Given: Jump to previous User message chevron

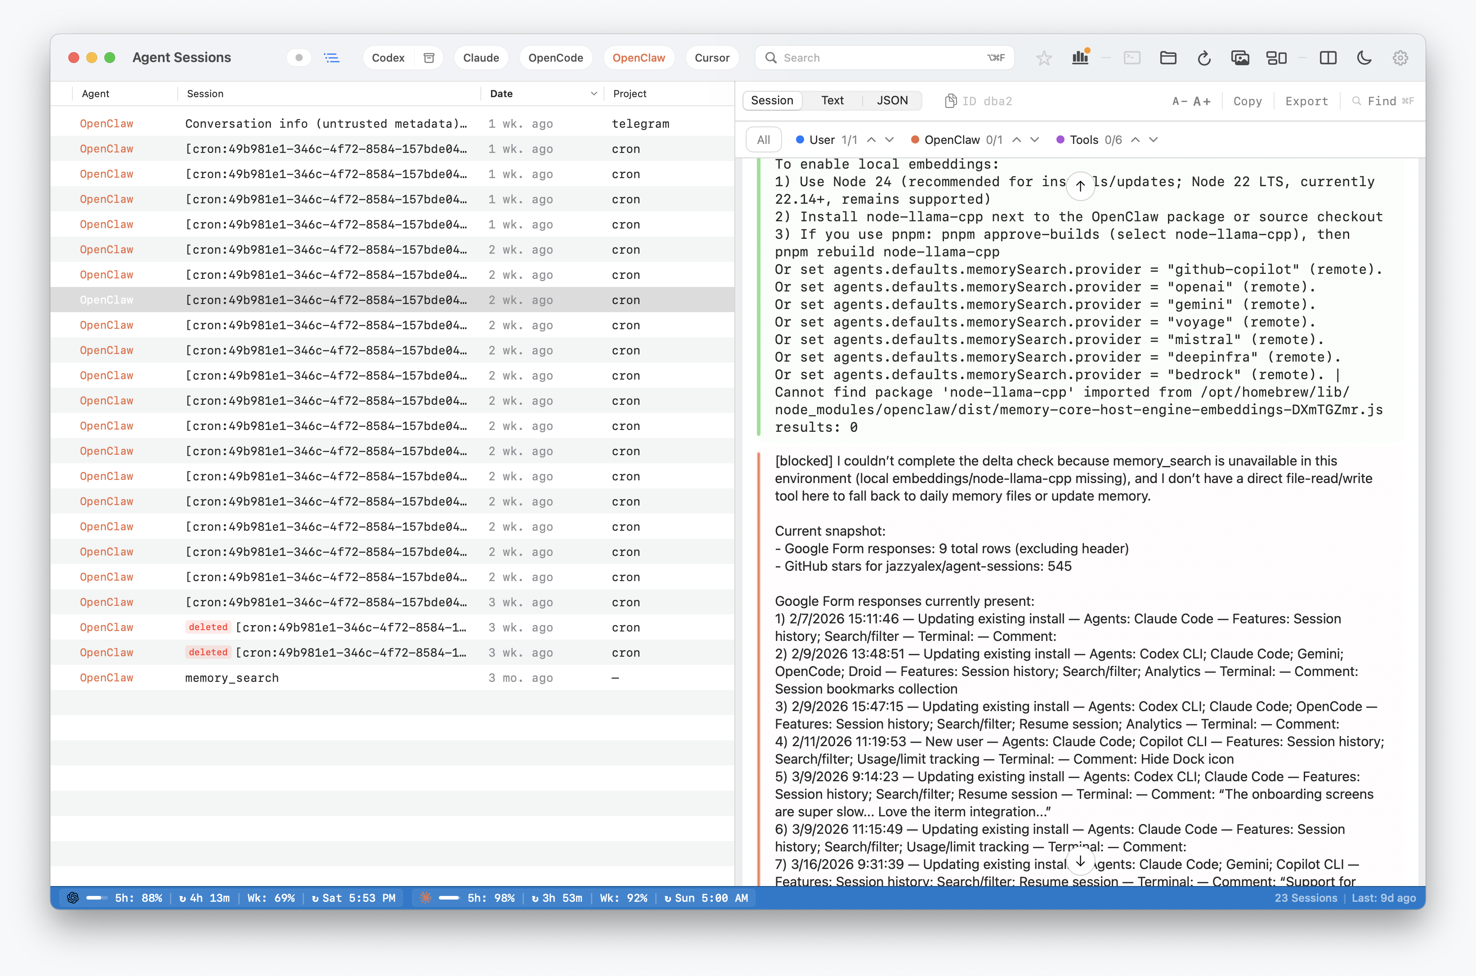Looking at the screenshot, I should coord(871,140).
